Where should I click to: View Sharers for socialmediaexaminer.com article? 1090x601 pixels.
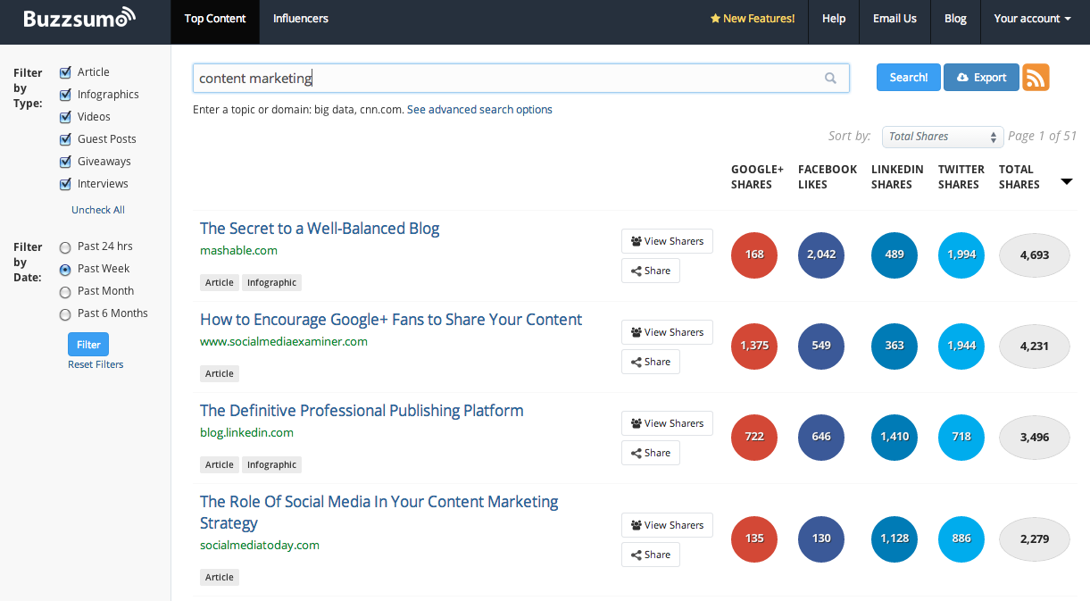pyautogui.click(x=667, y=332)
